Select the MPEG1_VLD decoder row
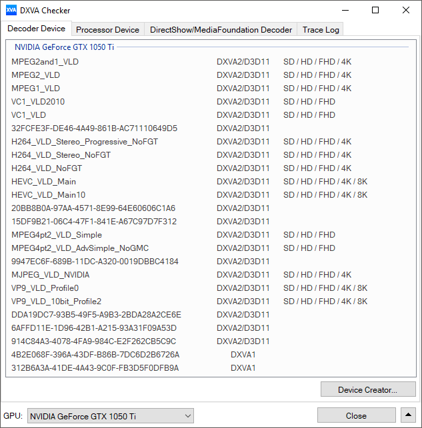Image resolution: width=422 pixels, height=428 pixels. point(211,89)
